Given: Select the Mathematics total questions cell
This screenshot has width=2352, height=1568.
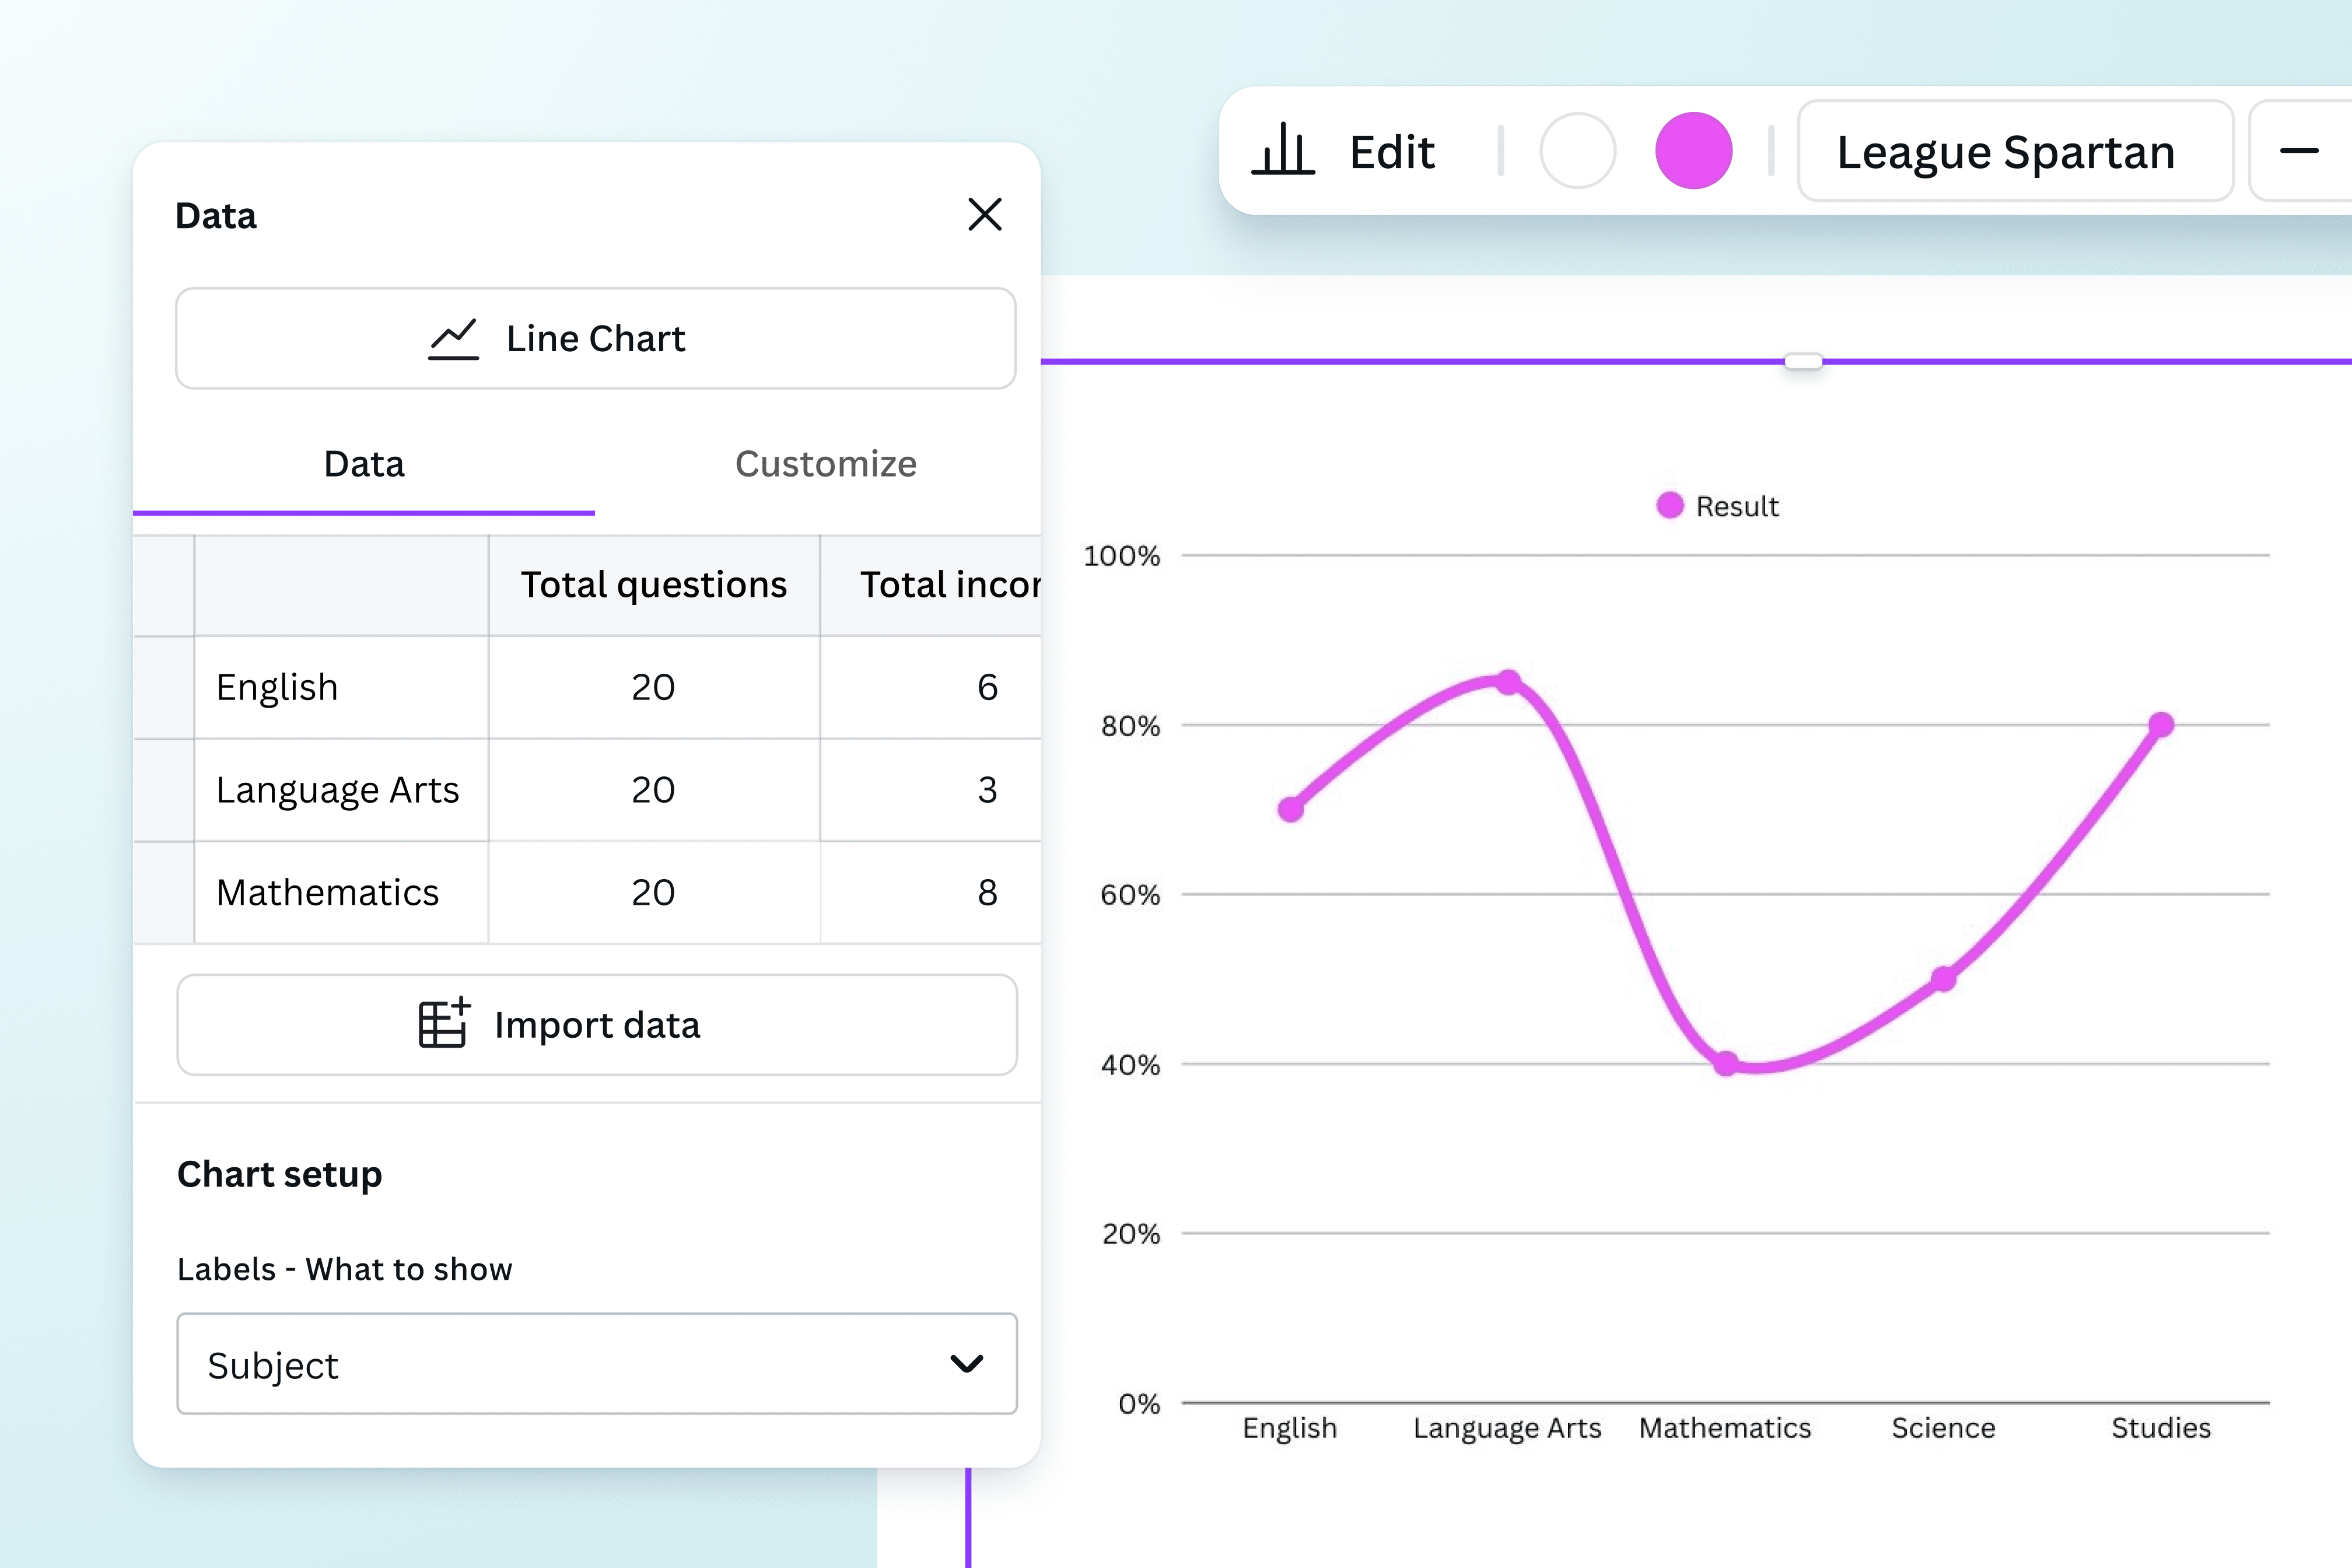Looking at the screenshot, I should [x=653, y=892].
